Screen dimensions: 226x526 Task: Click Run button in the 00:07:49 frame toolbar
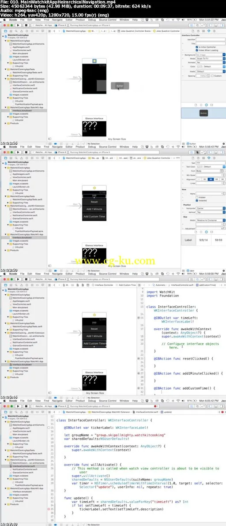point(18,406)
